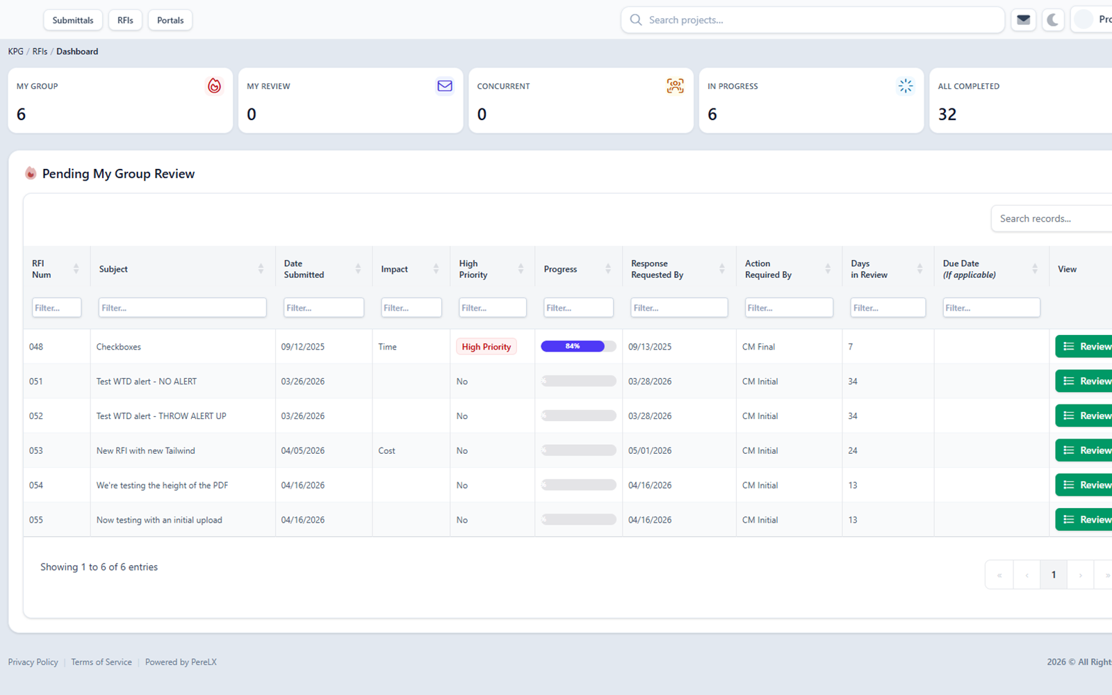Open the All Completed card

click(1020, 100)
